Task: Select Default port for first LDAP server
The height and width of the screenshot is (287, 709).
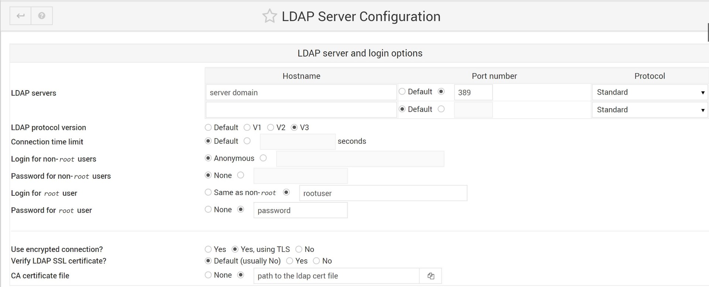Action: tap(402, 92)
